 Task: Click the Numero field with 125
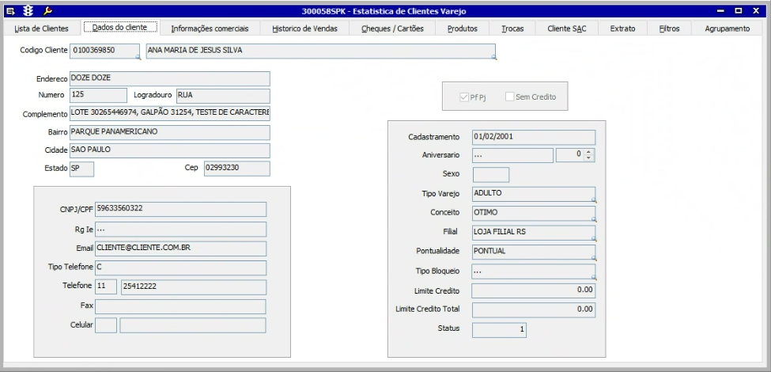(98, 96)
